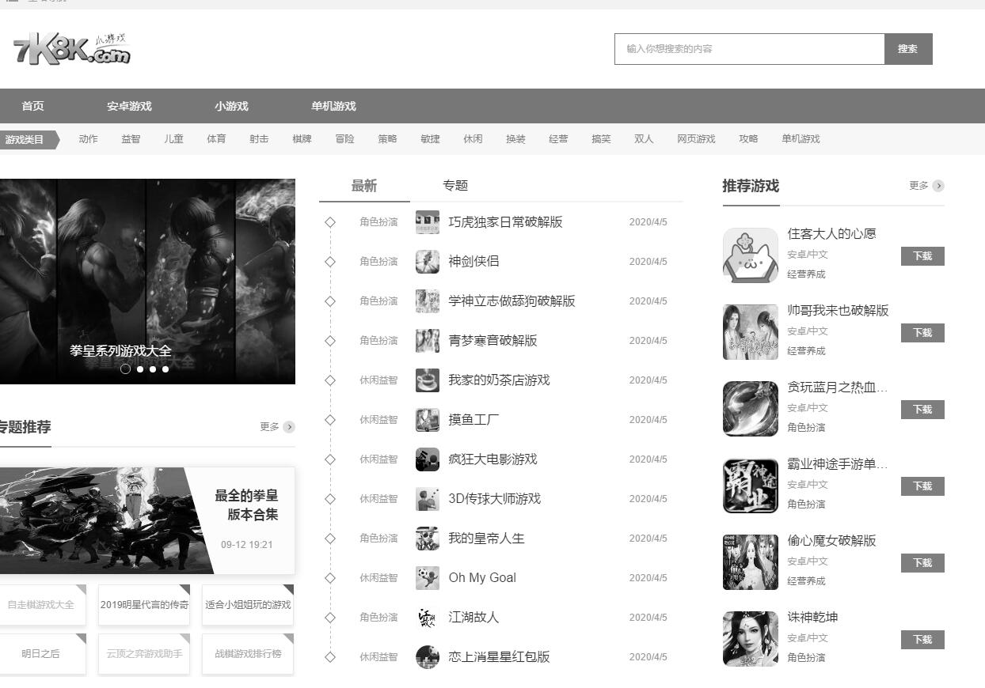Screen dimensions: 985x688
Task: Choose the 体育 game category
Action: pyautogui.click(x=216, y=139)
